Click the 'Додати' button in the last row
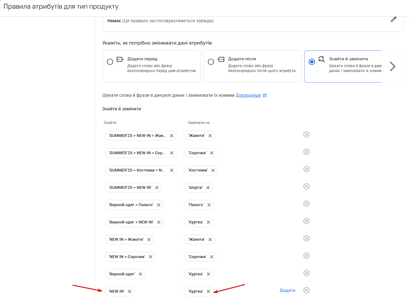The width and height of the screenshot is (410, 301). pyautogui.click(x=287, y=290)
